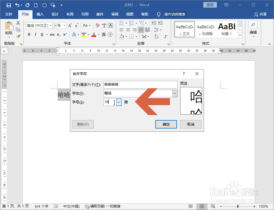Image resolution: width=274 pixels, height=210 pixels.
Task: Click inside the 文字 text input field
Action: [140, 84]
